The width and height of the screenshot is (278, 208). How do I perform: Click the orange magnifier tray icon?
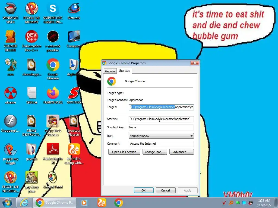point(231,203)
